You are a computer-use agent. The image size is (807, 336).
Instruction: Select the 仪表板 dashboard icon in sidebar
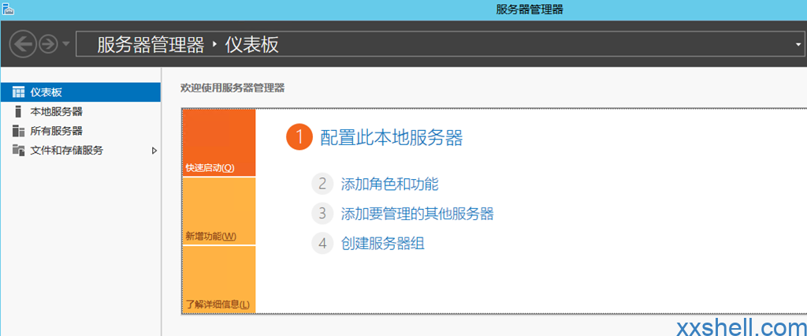(x=18, y=92)
